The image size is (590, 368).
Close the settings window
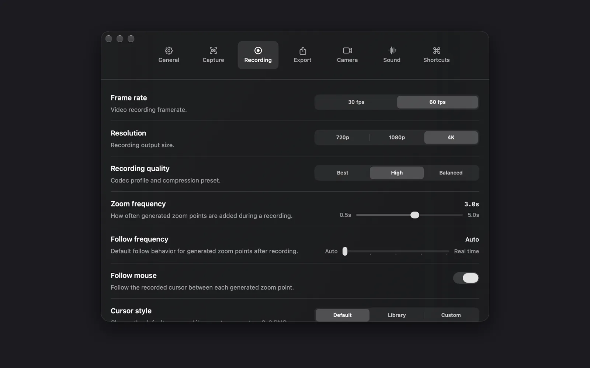[109, 39]
